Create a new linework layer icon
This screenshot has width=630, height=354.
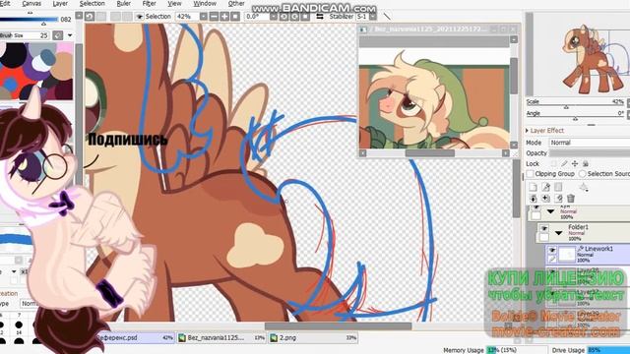point(545,187)
